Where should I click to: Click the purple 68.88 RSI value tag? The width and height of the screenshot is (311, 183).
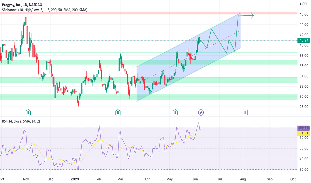click(x=304, y=128)
